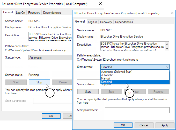
Task: Open Recovery tab in front dialog
Action: pos(106,22)
